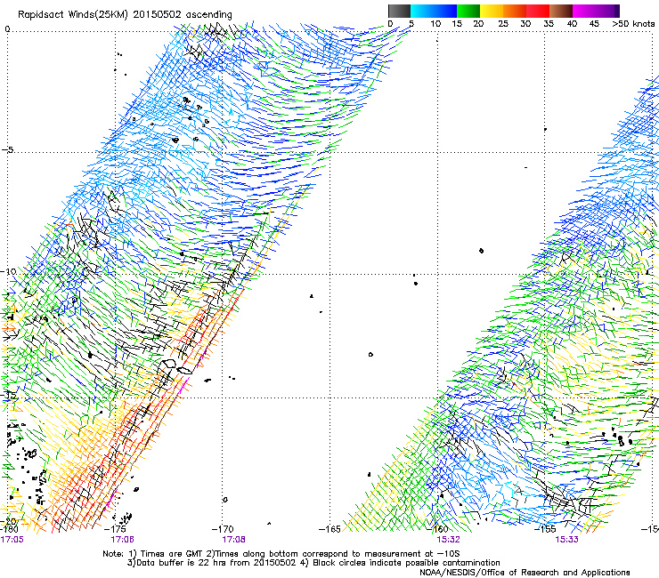This screenshot has width=659, height=578.
Task: Click the 'NOAA/NESDIS/Office of Research and Applications' credit
Action: pos(525,573)
